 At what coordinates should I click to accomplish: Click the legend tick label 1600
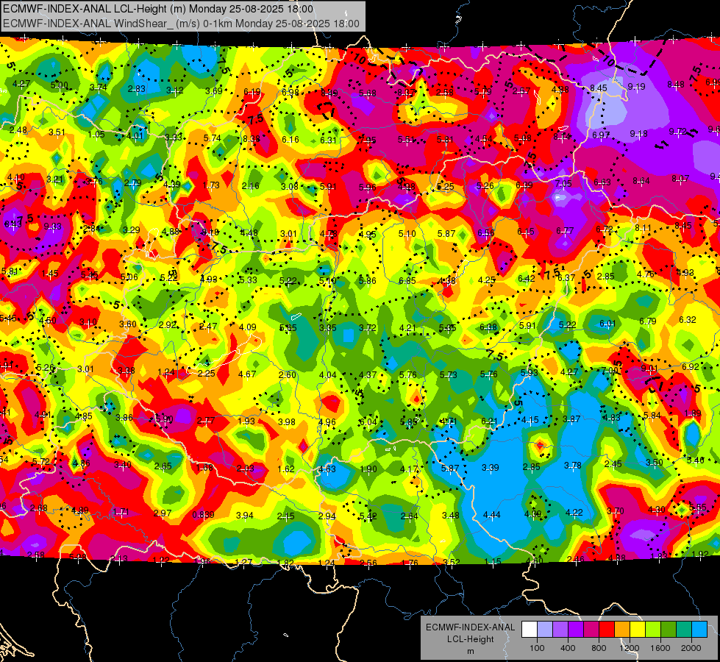coord(660,648)
